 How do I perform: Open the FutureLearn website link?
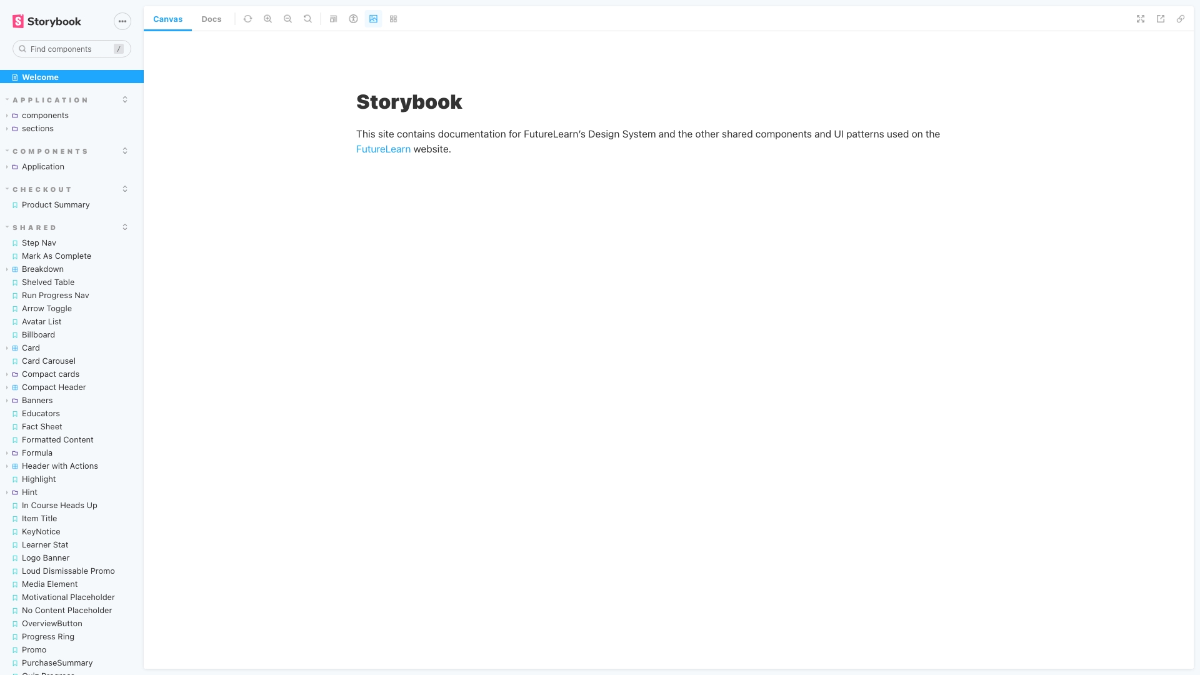point(383,149)
